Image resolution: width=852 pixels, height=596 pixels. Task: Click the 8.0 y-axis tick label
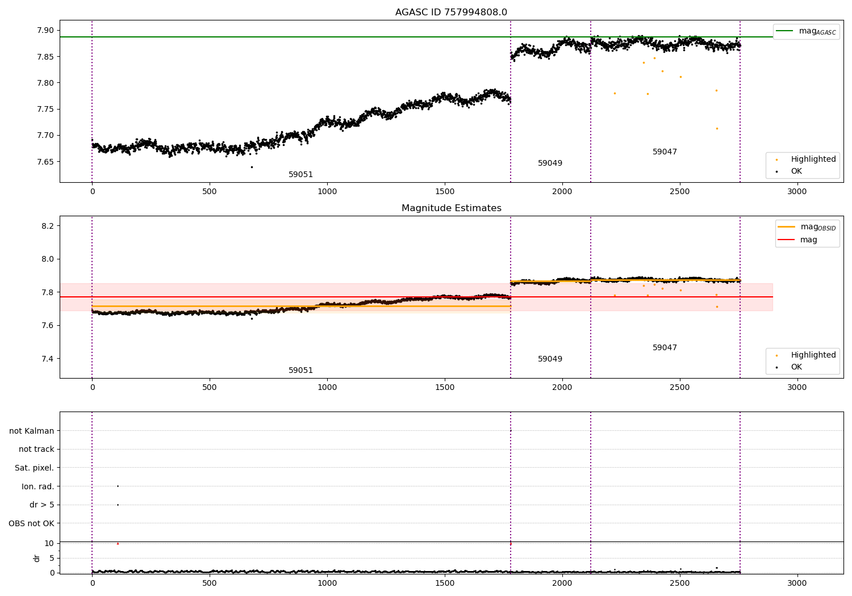[48, 259]
